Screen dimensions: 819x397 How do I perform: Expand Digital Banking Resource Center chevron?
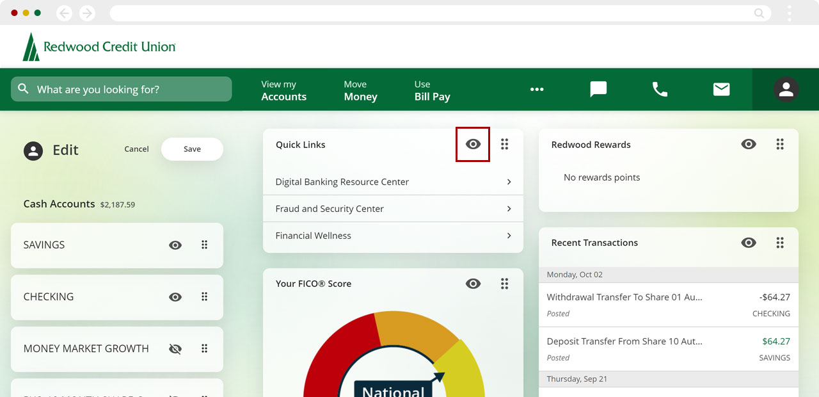(509, 182)
